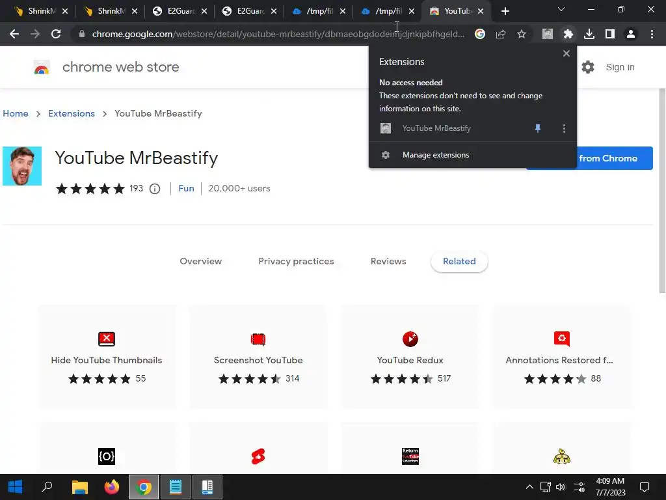Screen dimensions: 666x500
Task: Click the address bar URL
Action: tap(278, 34)
